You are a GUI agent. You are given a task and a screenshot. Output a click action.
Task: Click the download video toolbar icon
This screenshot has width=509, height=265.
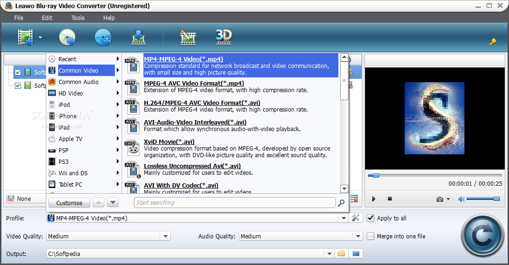pos(139,37)
